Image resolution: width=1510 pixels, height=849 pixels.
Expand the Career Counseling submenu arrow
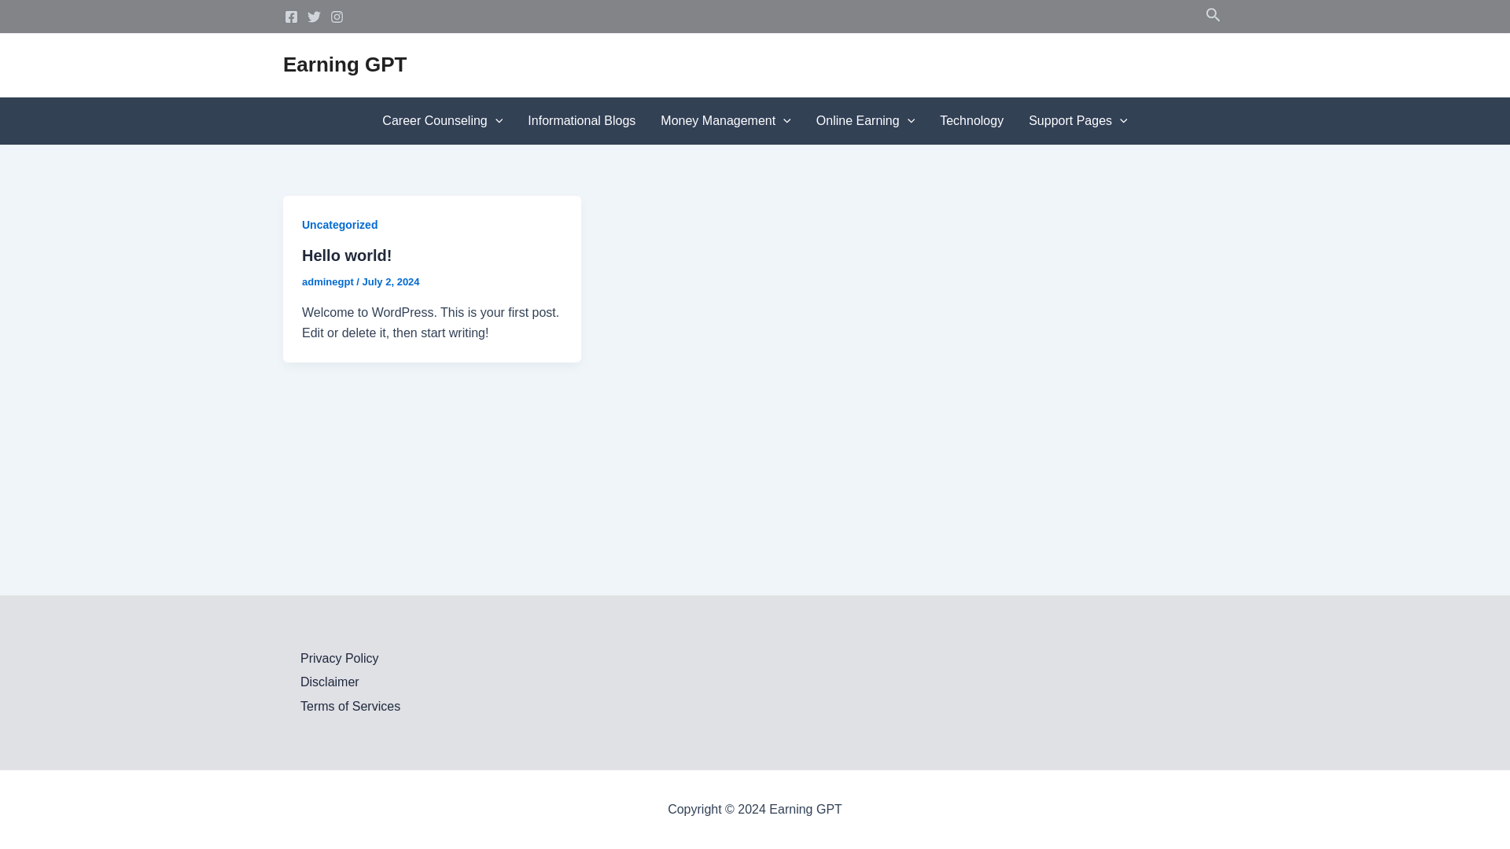499,121
